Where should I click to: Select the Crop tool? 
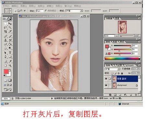pos(6,32)
